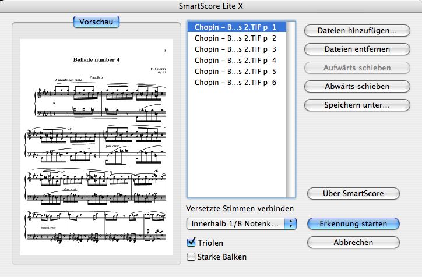Select list row Chopin TIF p 2
The image size is (422, 277).
237,38
